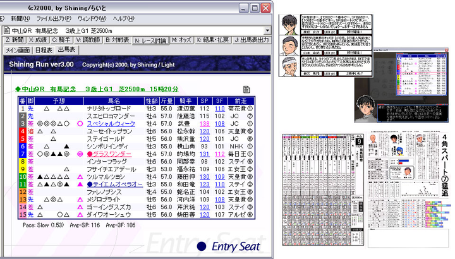Click the Z: 新聞 toolbar button
This screenshot has height=259, width=455.
pyautogui.click(x=14, y=40)
